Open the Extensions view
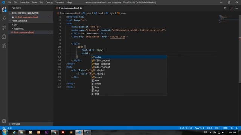The image size is (241, 135). [x=4, y=46]
